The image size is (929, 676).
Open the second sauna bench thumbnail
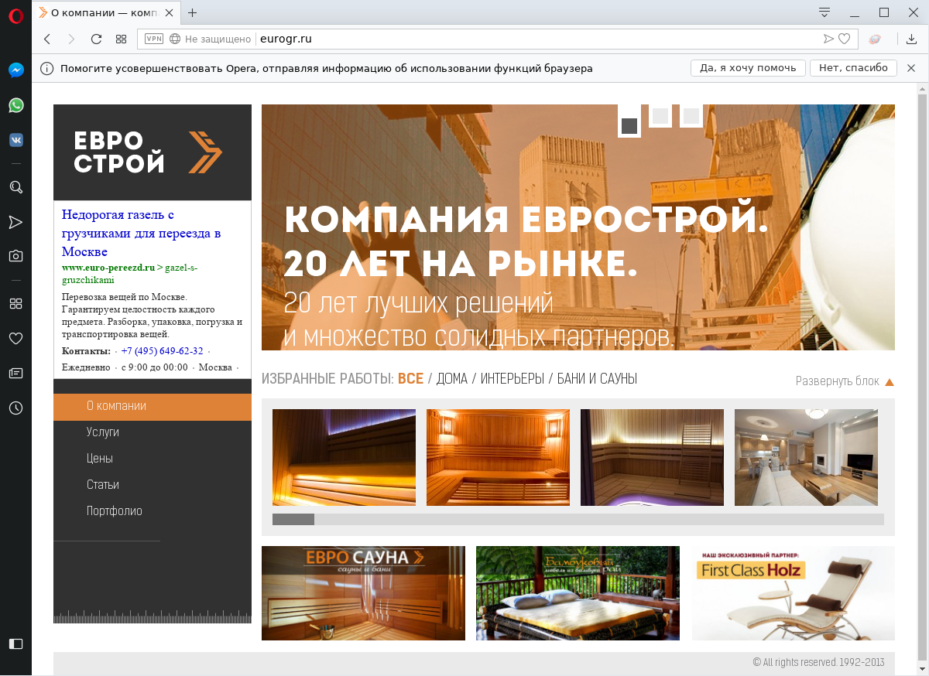(498, 457)
